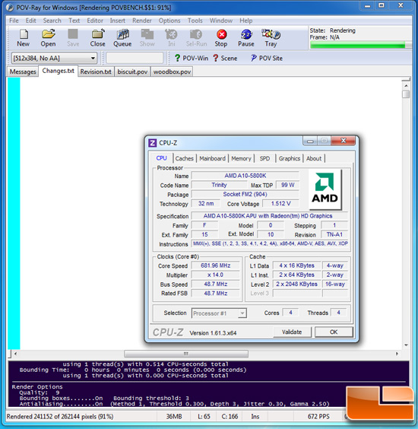Click the 'AMD A10-5800K' name field

click(x=245, y=176)
